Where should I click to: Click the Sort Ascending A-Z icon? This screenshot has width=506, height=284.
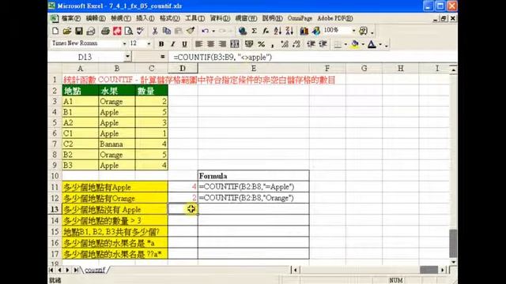point(278,31)
